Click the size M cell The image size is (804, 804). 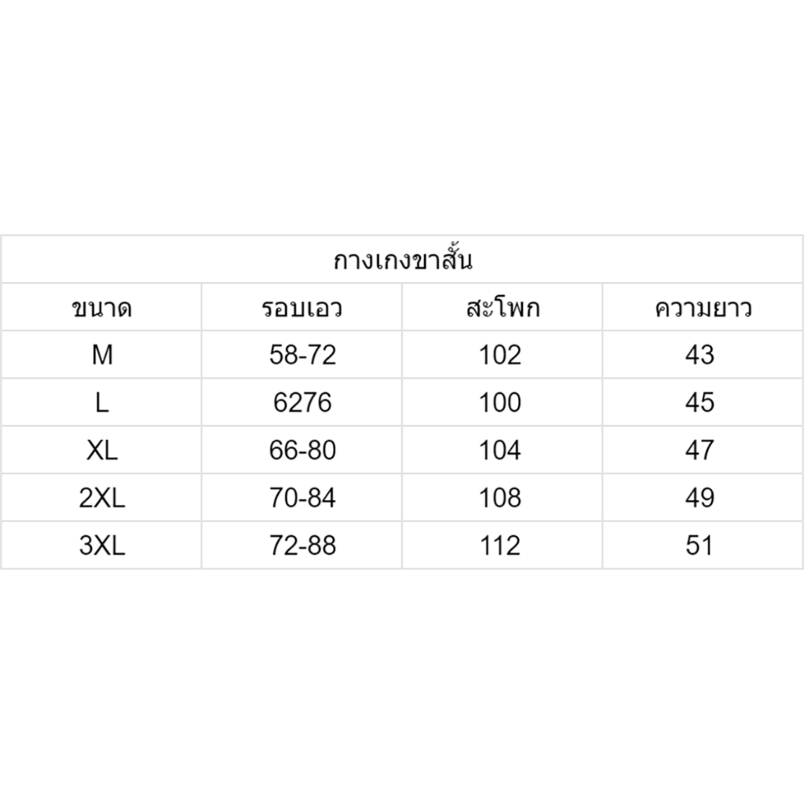pos(102,355)
